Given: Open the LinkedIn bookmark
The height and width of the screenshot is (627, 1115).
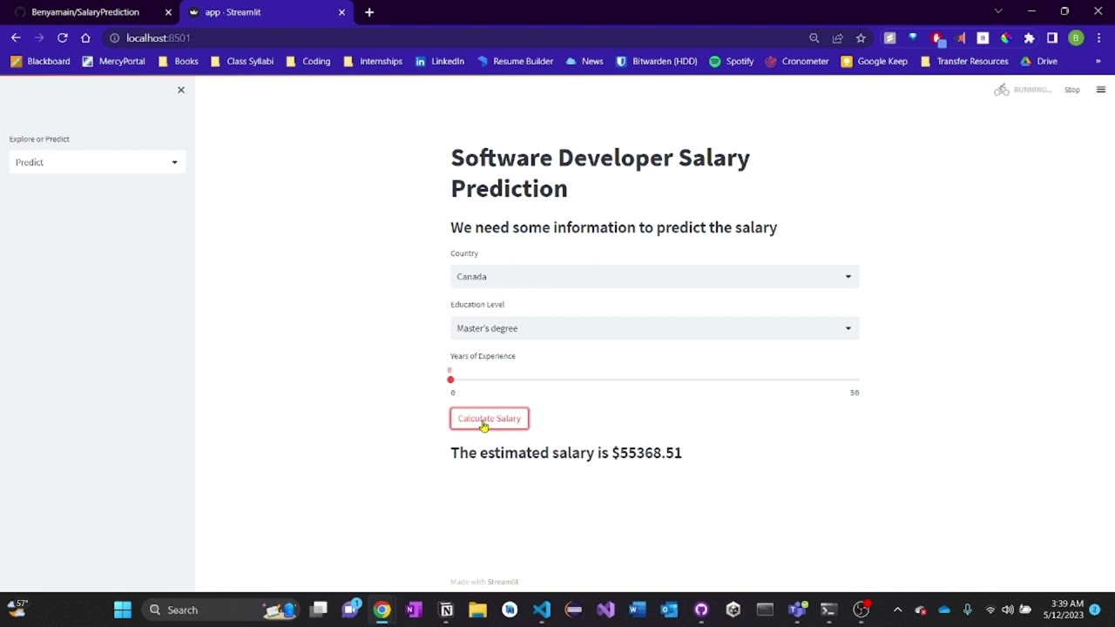Looking at the screenshot, I should click(x=440, y=62).
